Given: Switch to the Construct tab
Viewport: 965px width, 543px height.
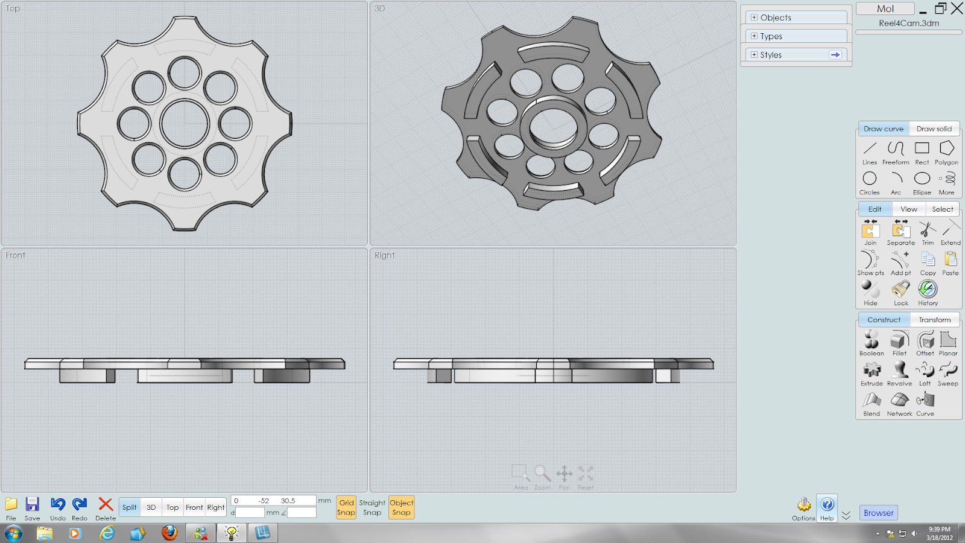Looking at the screenshot, I should [884, 320].
